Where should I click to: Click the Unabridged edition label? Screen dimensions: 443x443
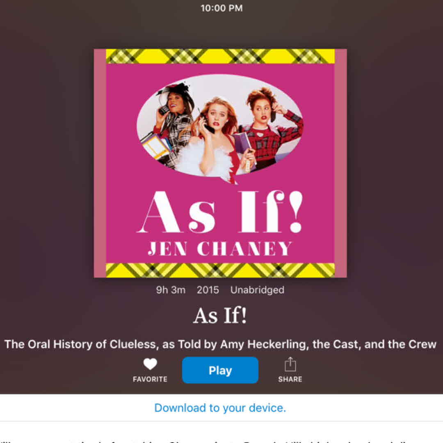click(257, 290)
